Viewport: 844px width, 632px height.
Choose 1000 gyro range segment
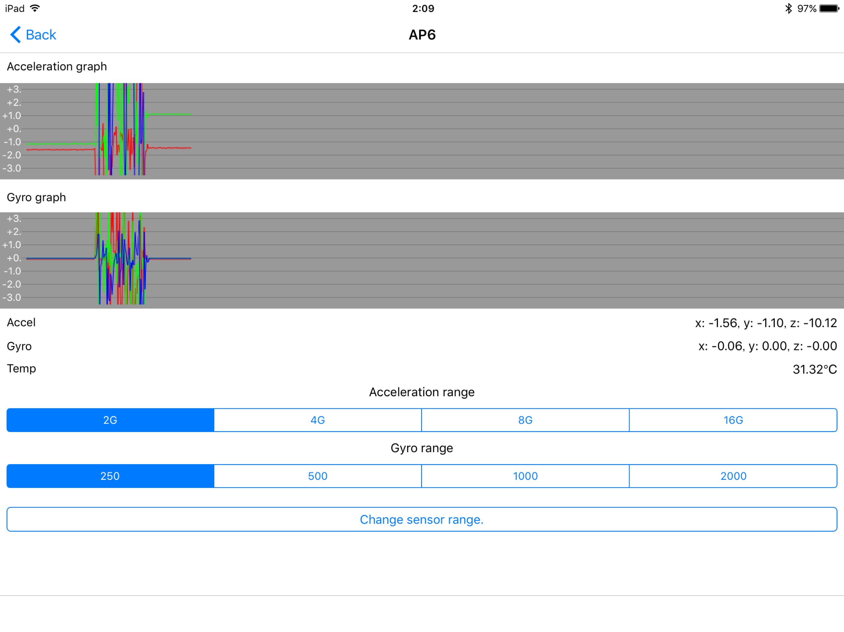pos(525,476)
